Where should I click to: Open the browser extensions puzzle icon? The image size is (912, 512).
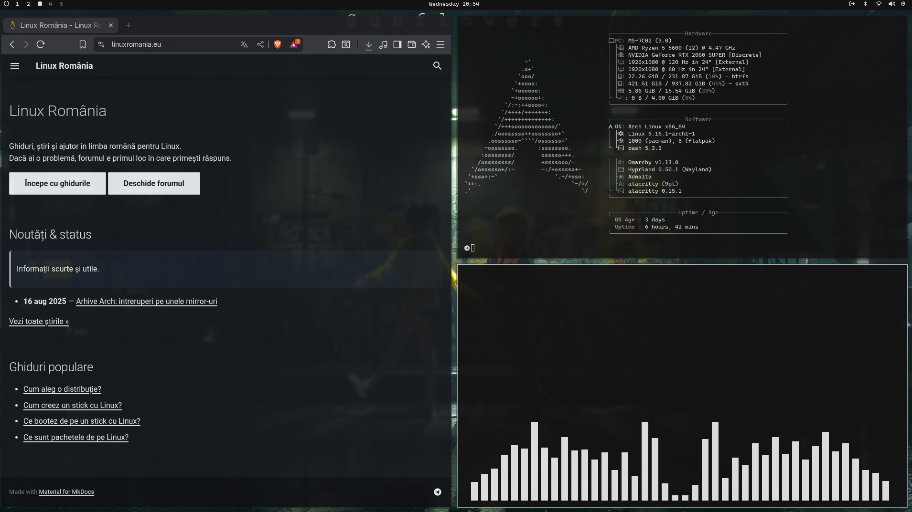332,44
